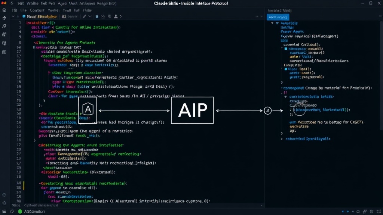Collapse the blue triangle beside 'Aesariele' node

pos(277,23)
